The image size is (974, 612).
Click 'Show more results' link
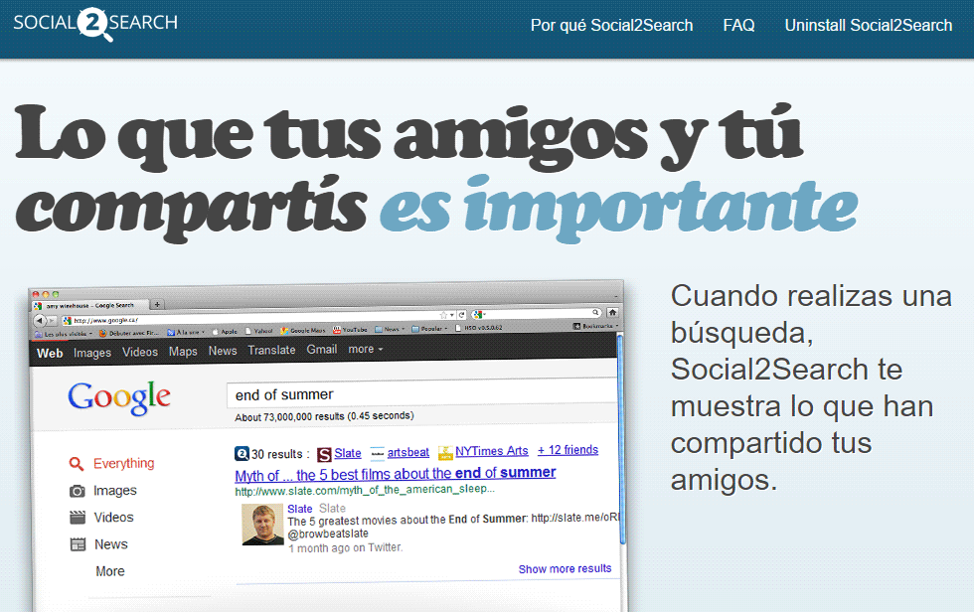pyautogui.click(x=565, y=569)
